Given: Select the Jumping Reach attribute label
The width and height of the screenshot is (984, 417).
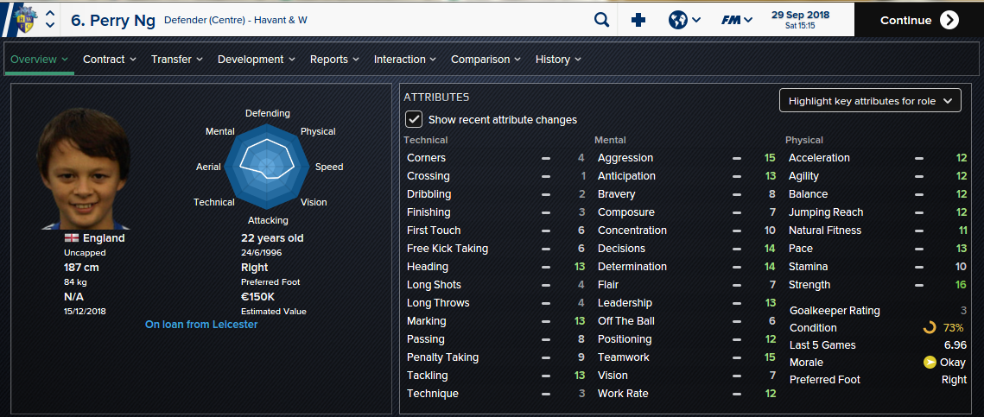Looking at the screenshot, I should (826, 212).
